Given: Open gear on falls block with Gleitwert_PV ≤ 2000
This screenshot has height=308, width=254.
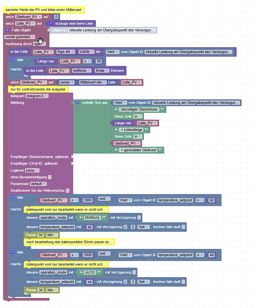Looking at the screenshot, I should pyautogui.click(x=12, y=252).
